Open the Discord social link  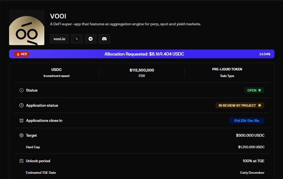(x=104, y=39)
